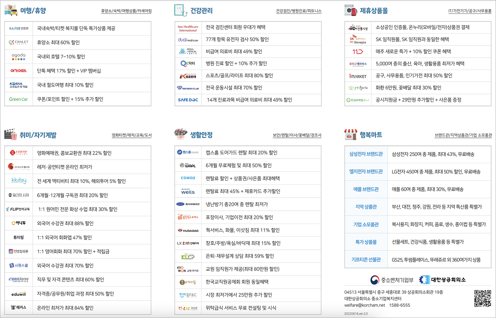
Task: Click the 여행/휴양 travel van icon
Action: tap(11, 10)
